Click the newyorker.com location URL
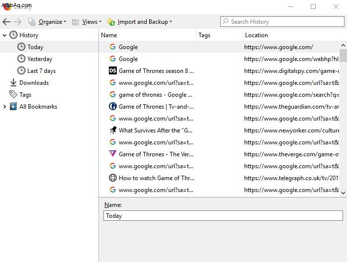The image size is (347, 262). point(291,131)
